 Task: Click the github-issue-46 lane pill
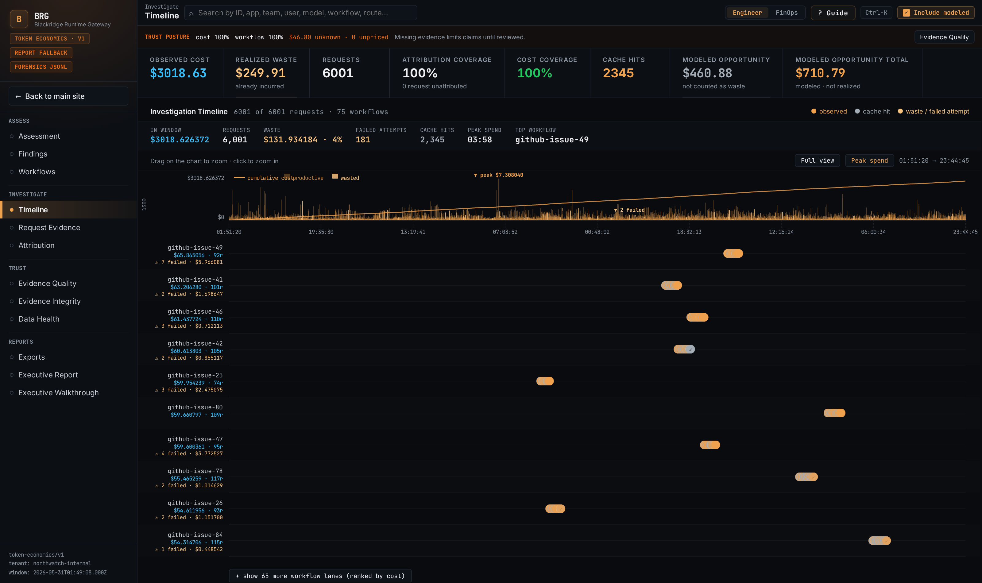[697, 318]
